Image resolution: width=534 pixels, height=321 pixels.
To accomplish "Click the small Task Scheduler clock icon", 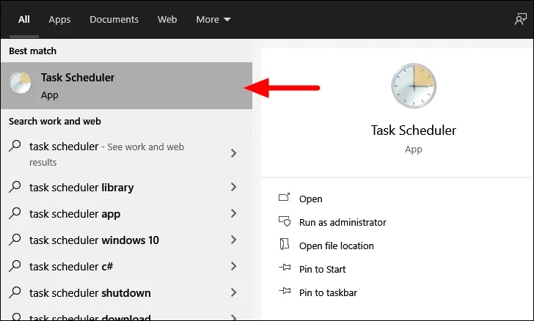I will click(21, 83).
